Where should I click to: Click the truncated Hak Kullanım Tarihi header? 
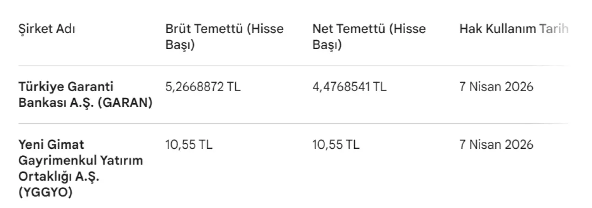(513, 29)
